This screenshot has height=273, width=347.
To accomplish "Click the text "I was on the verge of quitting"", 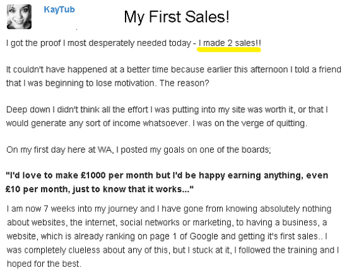I will [x=250, y=123].
